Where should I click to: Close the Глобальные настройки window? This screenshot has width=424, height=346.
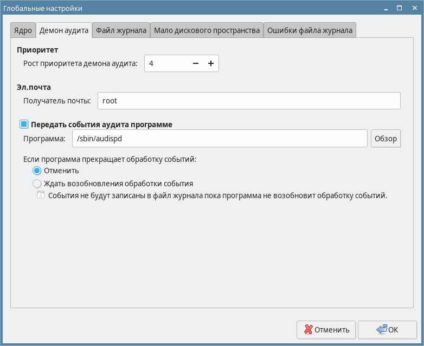pyautogui.click(x=415, y=8)
